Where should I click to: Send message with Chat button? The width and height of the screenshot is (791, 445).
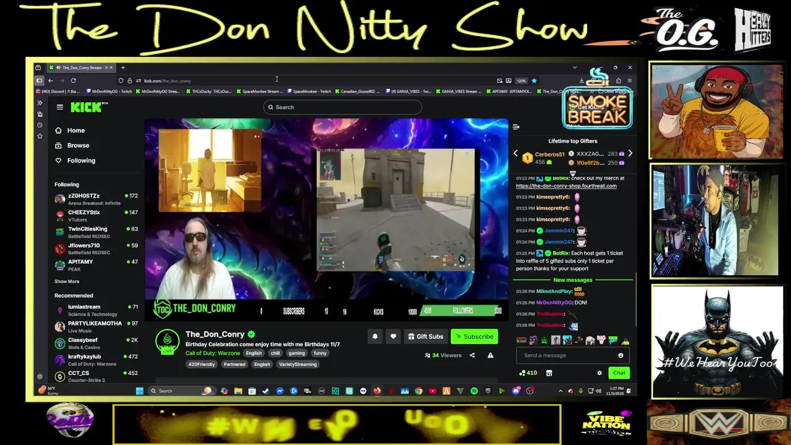(619, 373)
